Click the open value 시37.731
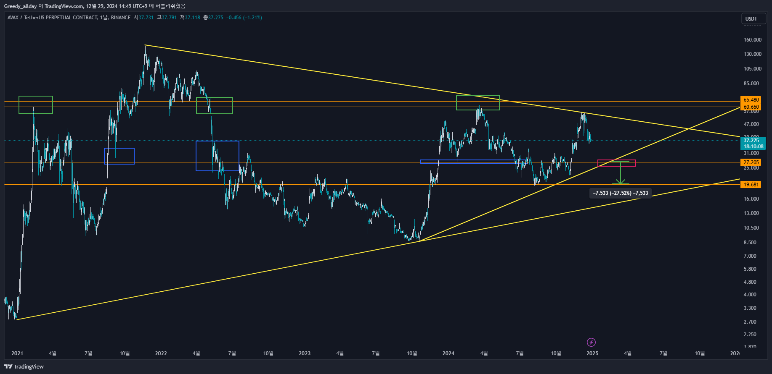Image resolution: width=772 pixels, height=374 pixels. point(143,18)
